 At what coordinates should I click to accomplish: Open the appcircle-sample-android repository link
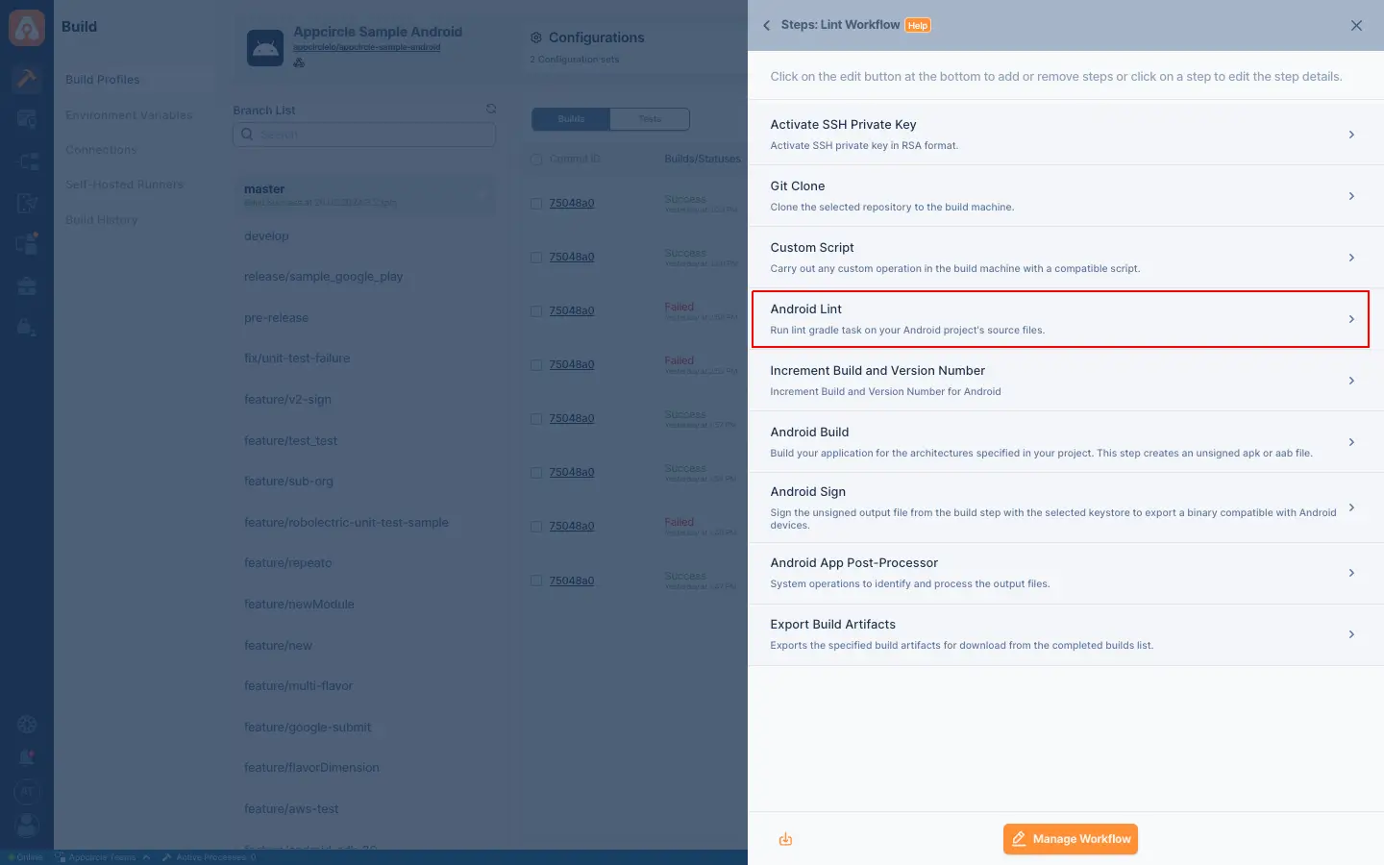coord(366,47)
